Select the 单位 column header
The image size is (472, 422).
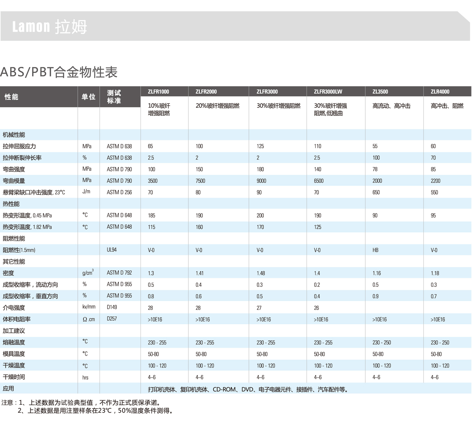[x=88, y=97]
